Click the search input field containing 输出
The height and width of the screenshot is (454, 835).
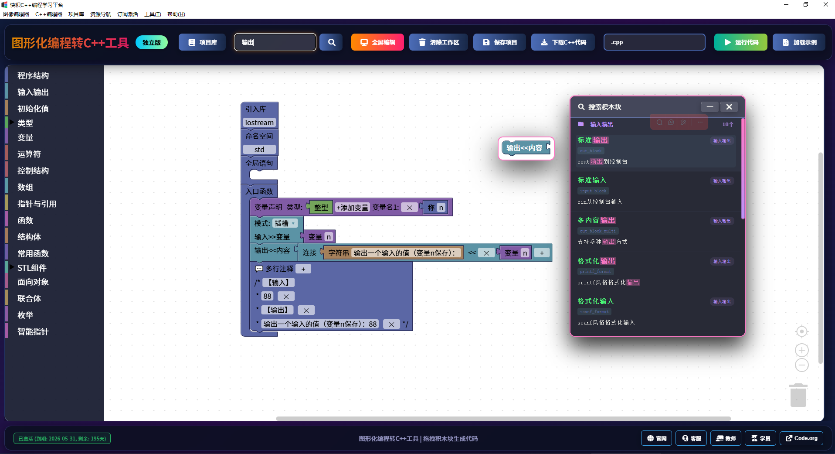(x=275, y=42)
